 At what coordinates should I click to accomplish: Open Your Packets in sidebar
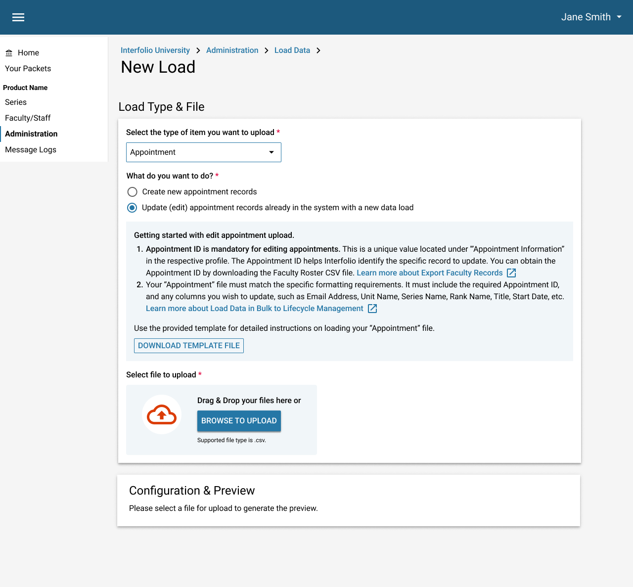(28, 69)
